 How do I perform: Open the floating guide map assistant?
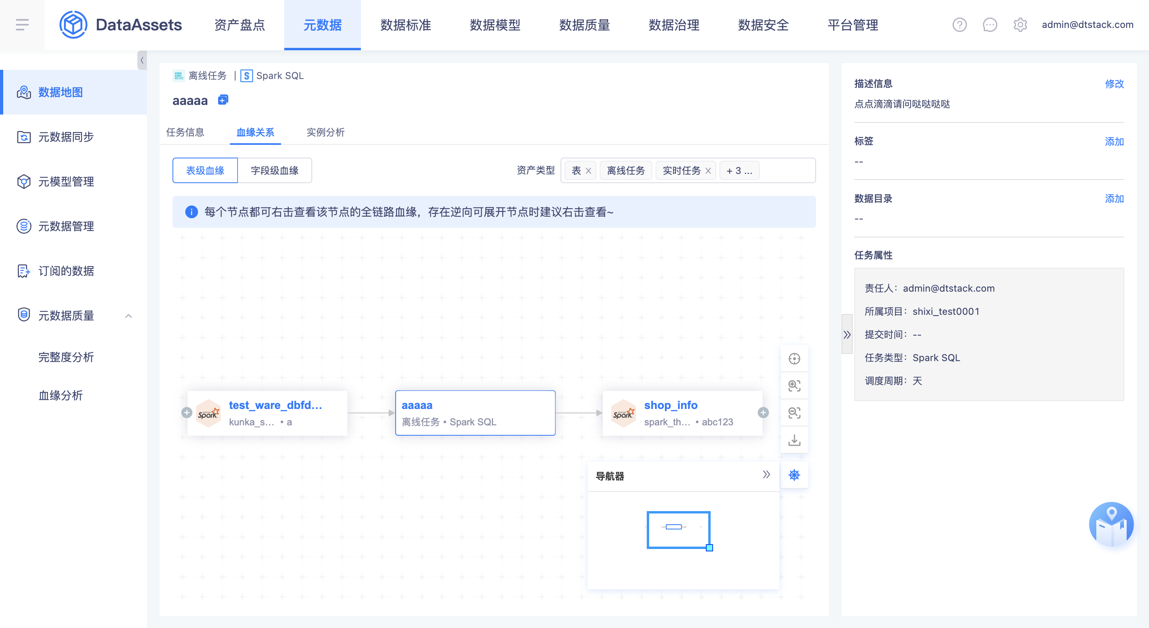1111,525
